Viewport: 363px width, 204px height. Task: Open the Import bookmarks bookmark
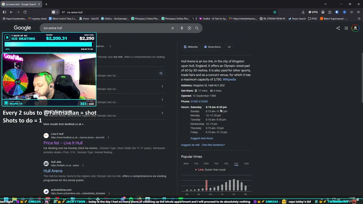coord(14,19)
